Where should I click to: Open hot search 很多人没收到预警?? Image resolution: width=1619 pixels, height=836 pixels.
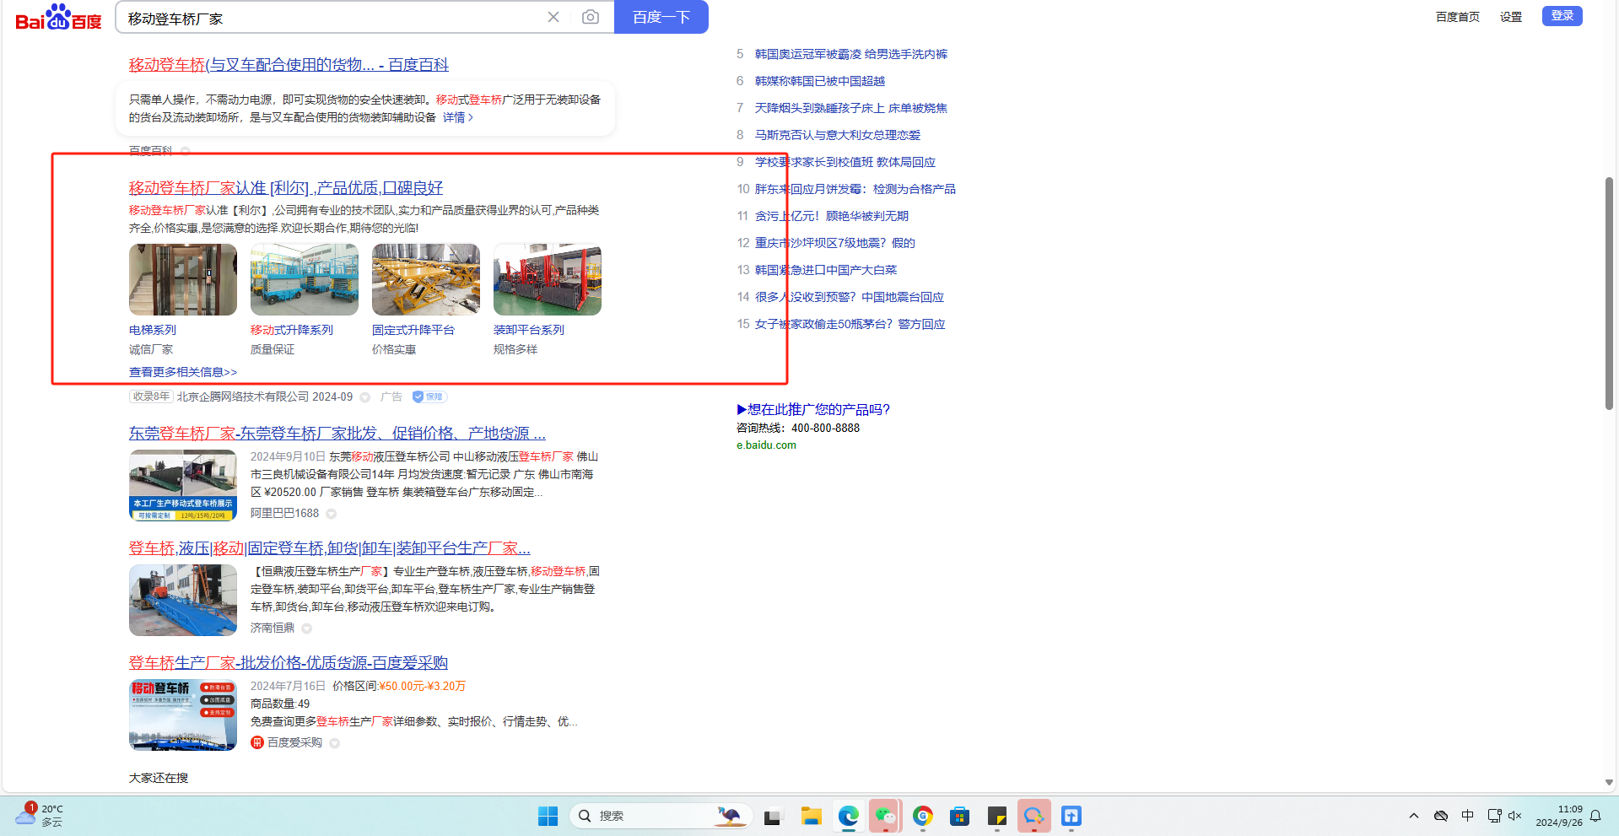(x=850, y=297)
